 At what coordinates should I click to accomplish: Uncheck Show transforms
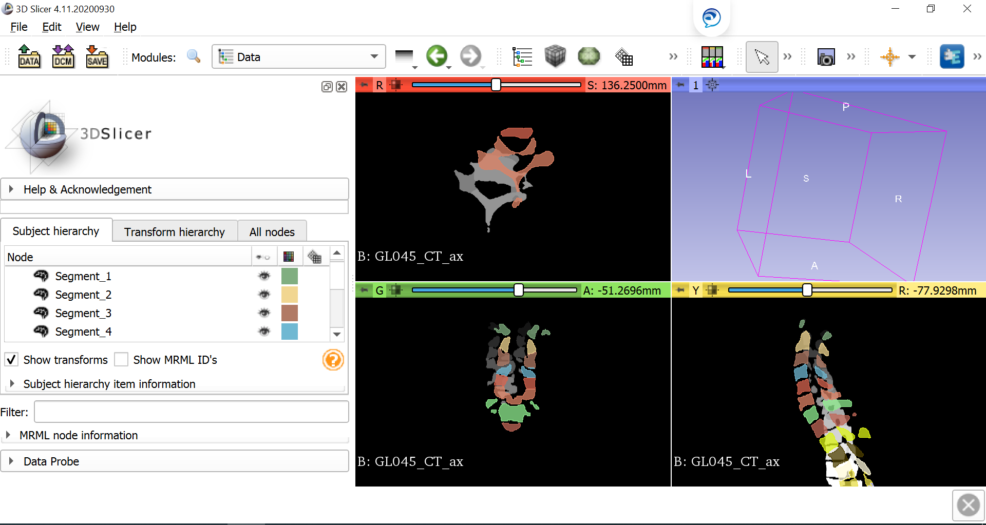11,359
